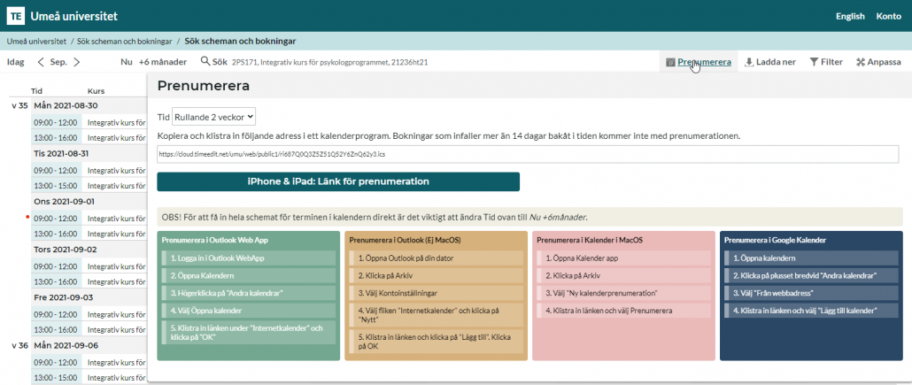
Task: Click step Öppna Outlook på din dator
Action: coord(437,258)
